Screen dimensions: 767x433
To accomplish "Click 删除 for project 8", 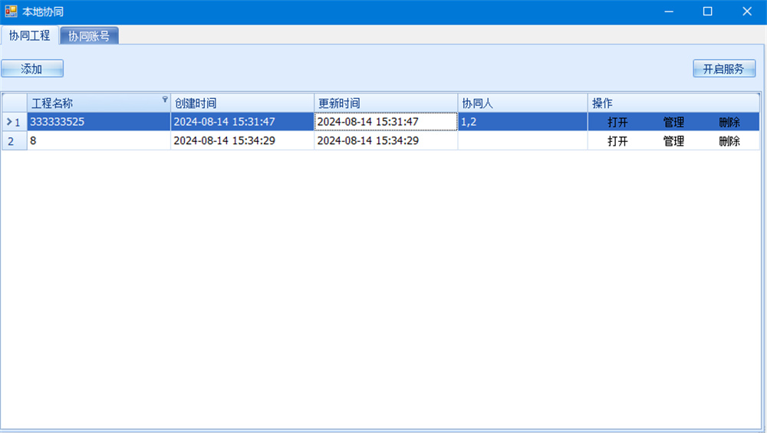I will [729, 141].
